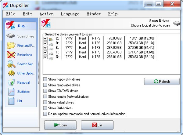Click the Exit button
This screenshot has height=135, width=183.
point(97,125)
